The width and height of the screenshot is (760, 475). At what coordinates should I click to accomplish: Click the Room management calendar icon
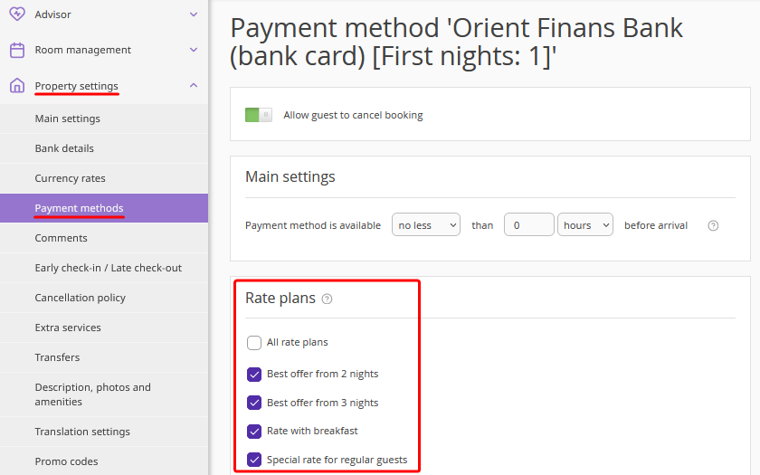click(x=17, y=50)
